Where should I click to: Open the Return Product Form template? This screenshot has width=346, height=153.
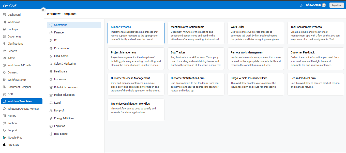tap(316, 84)
